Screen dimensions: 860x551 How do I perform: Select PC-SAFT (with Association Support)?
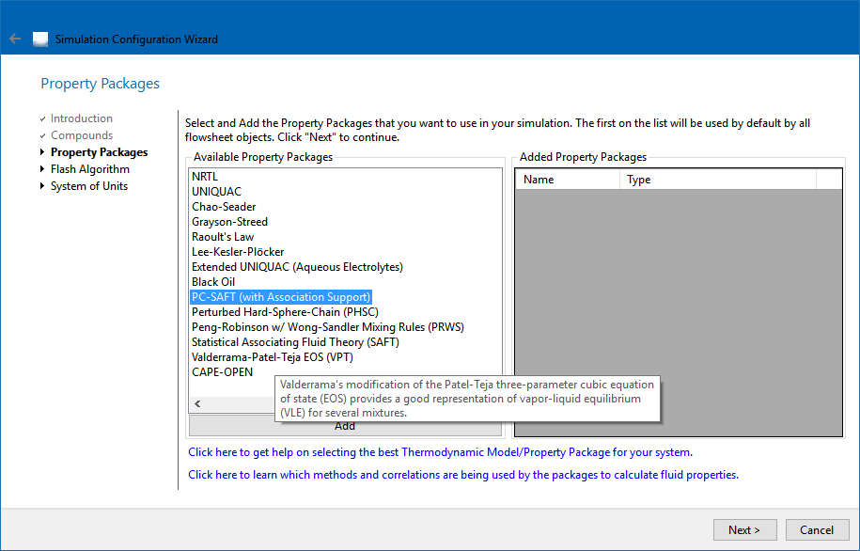click(281, 297)
